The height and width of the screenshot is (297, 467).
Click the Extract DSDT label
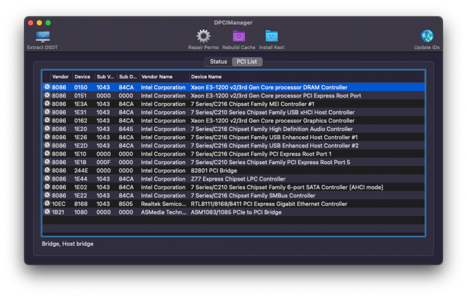pyautogui.click(x=42, y=47)
